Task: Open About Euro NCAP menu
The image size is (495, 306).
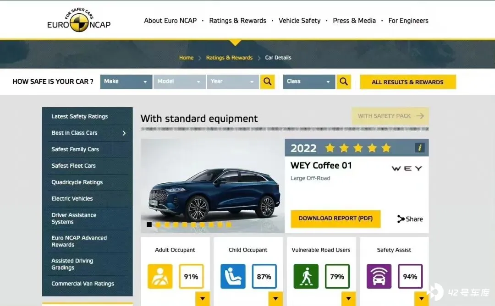Action: 170,21
